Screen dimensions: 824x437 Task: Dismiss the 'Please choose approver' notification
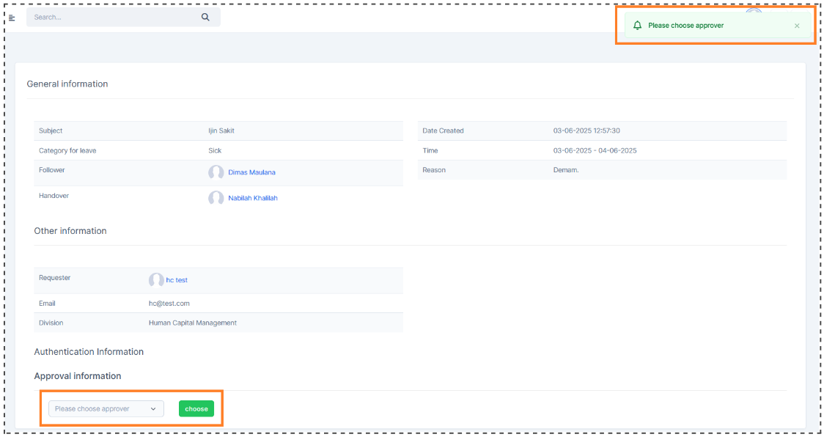pos(797,26)
